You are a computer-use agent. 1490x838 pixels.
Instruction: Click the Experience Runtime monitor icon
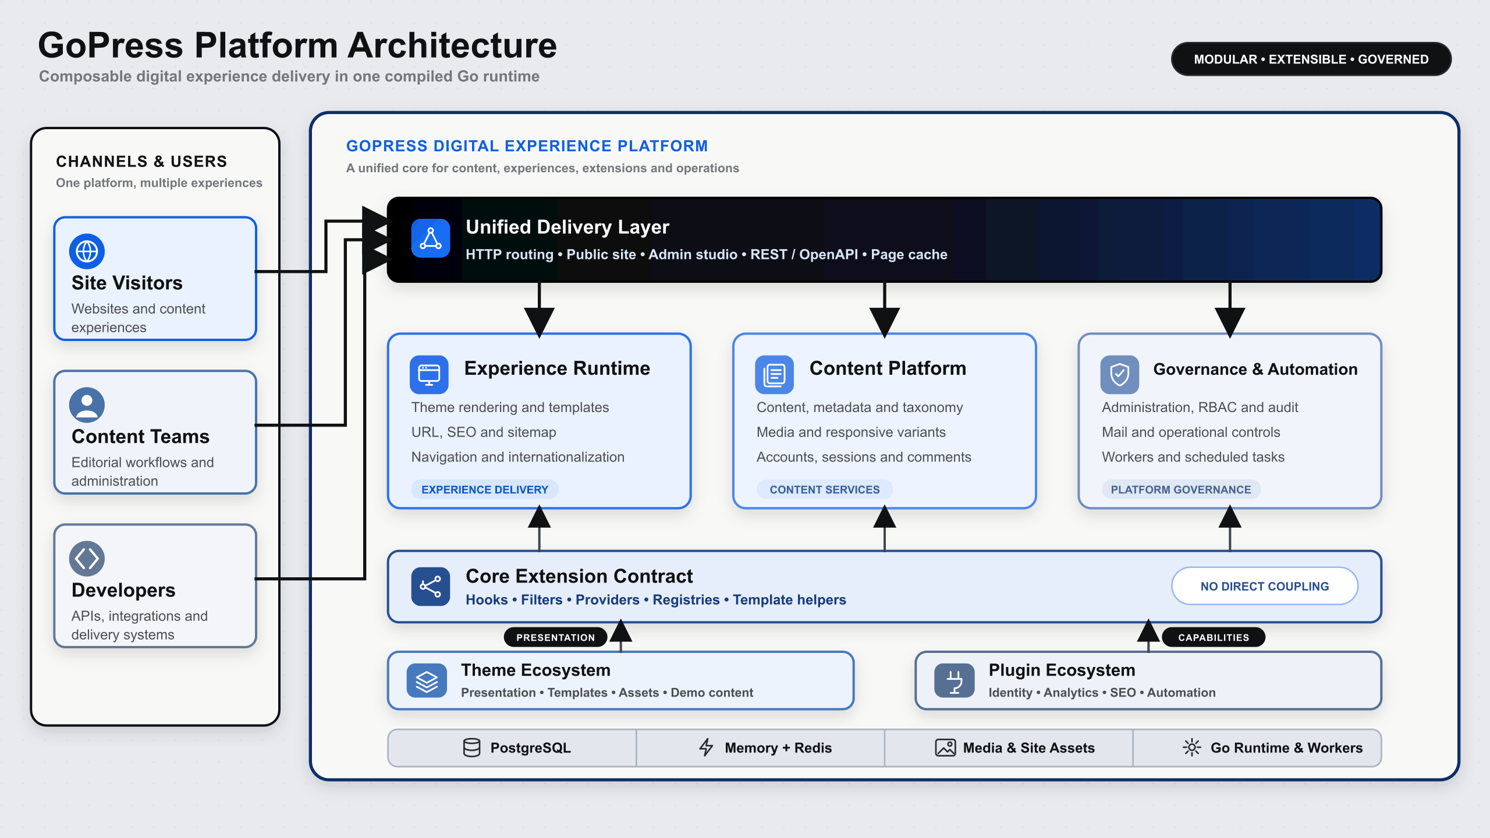click(429, 374)
